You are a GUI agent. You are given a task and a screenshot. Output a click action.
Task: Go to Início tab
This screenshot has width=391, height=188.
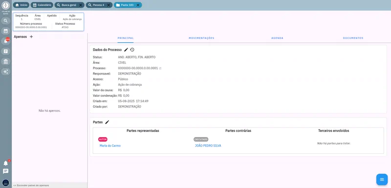point(21,5)
